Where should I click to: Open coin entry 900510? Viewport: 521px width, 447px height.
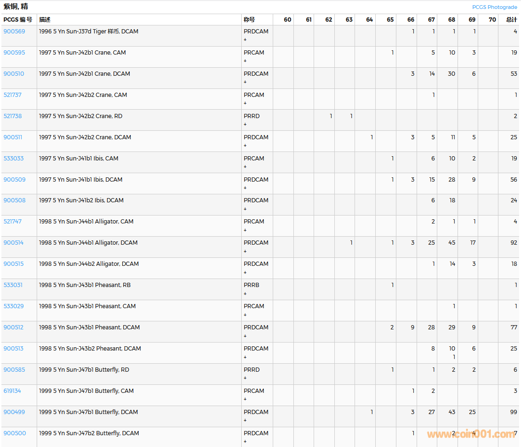tap(14, 74)
